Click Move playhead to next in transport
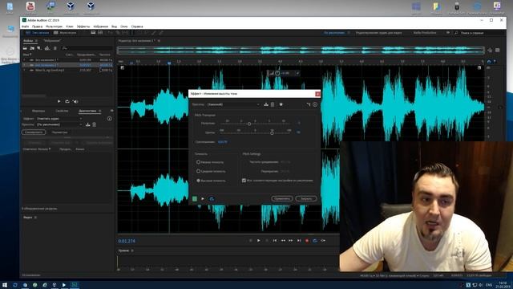 pos(299,241)
